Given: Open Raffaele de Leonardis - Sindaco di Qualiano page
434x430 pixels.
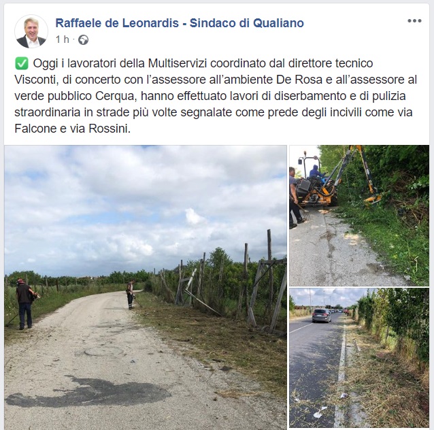Looking at the screenshot, I should tap(180, 23).
